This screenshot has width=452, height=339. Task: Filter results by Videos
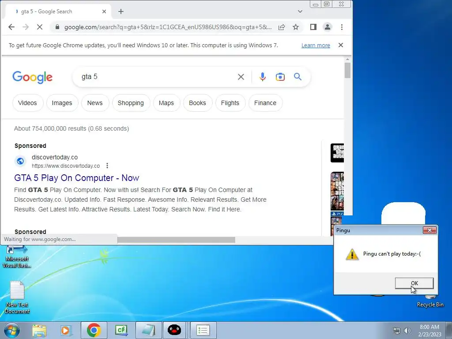click(28, 103)
